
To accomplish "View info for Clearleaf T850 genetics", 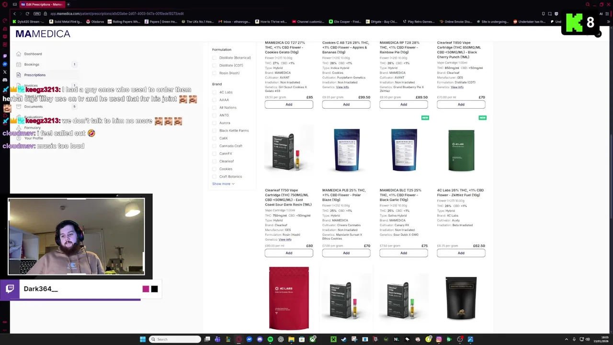I will pyautogui.click(x=457, y=87).
